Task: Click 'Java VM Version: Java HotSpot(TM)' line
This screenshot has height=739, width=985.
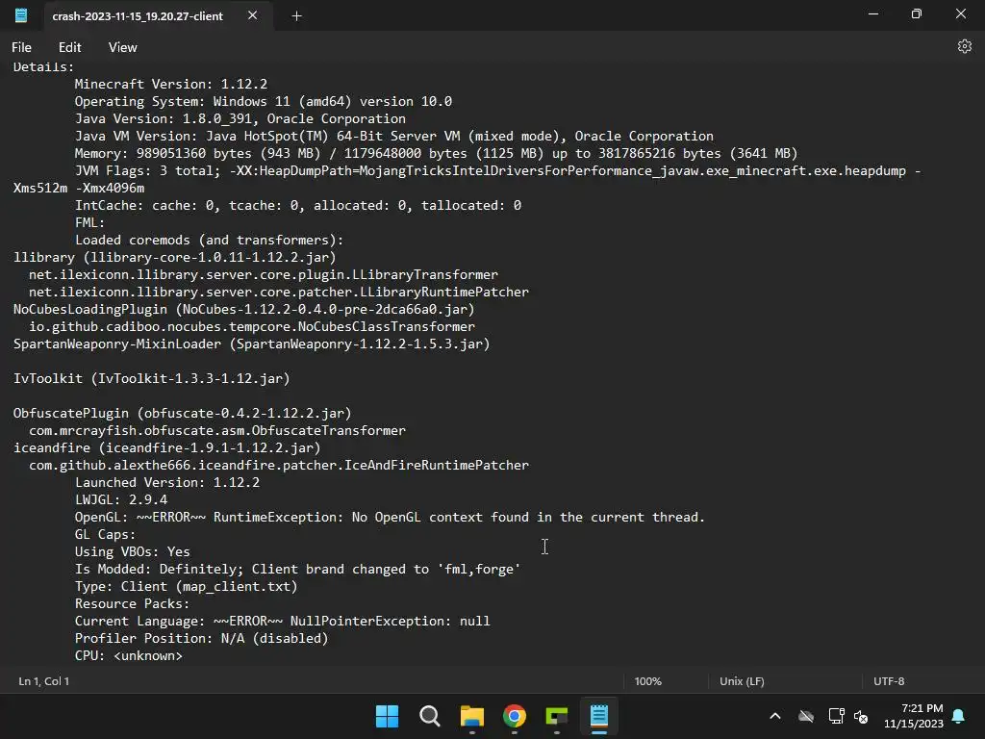Action: tap(393, 136)
